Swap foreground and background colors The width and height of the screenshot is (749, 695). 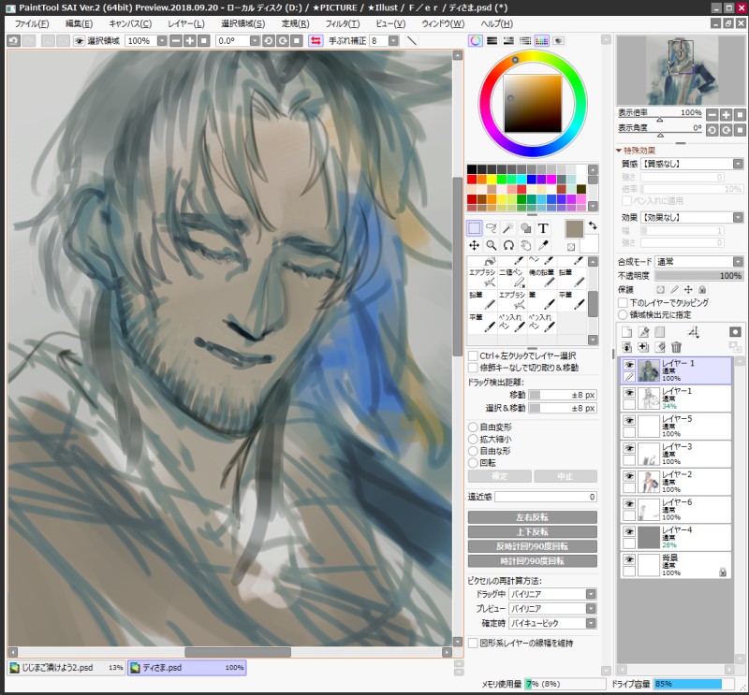[x=593, y=225]
